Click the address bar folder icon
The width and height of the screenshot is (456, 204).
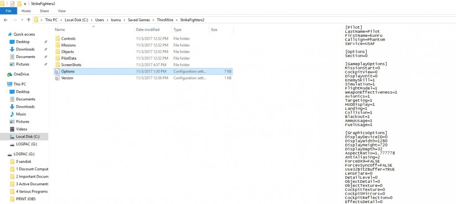(36, 20)
